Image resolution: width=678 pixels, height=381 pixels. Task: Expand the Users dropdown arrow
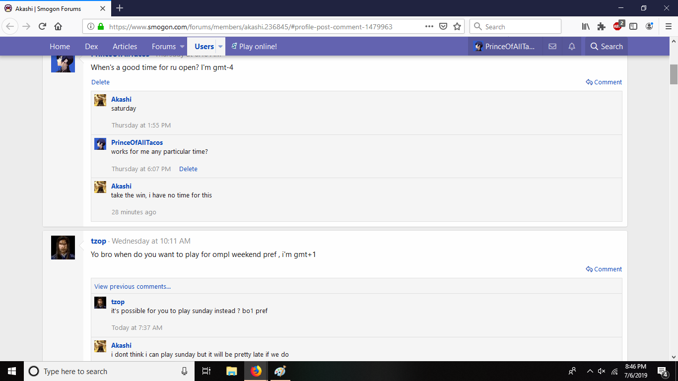click(x=220, y=47)
